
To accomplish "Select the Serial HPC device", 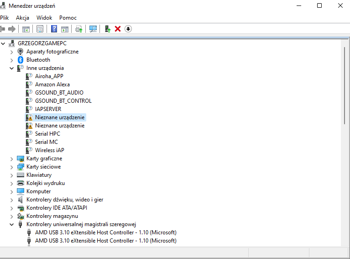I will (47, 134).
